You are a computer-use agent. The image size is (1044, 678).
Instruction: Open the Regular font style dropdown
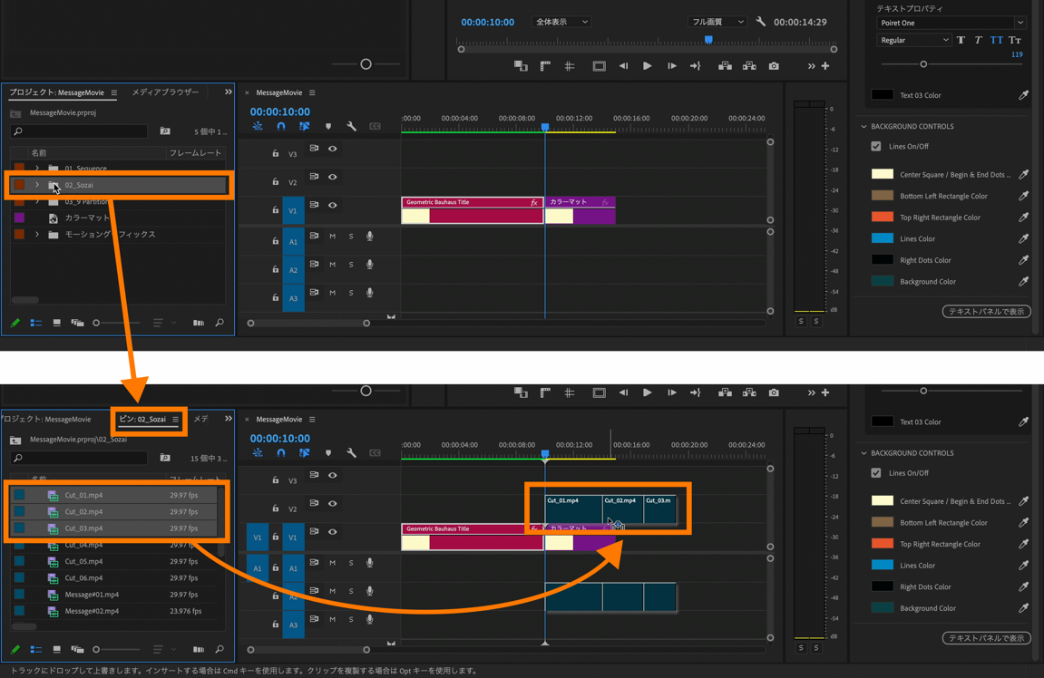coord(914,40)
